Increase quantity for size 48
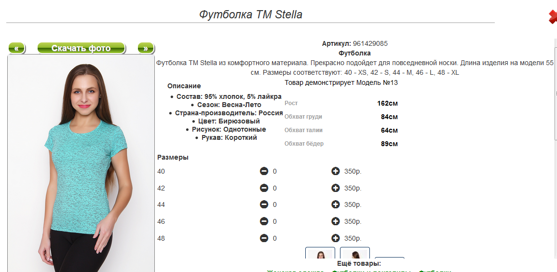Screen dimensions: 557x272 click(335, 238)
